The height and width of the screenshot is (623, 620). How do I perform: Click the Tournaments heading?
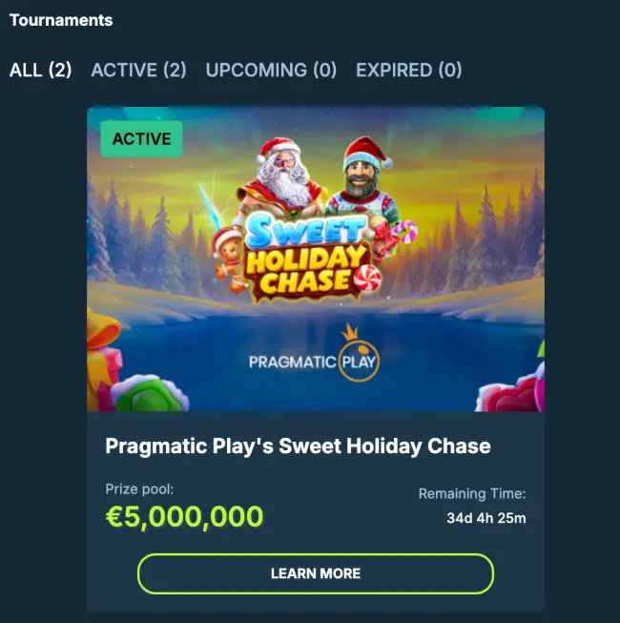(x=61, y=20)
